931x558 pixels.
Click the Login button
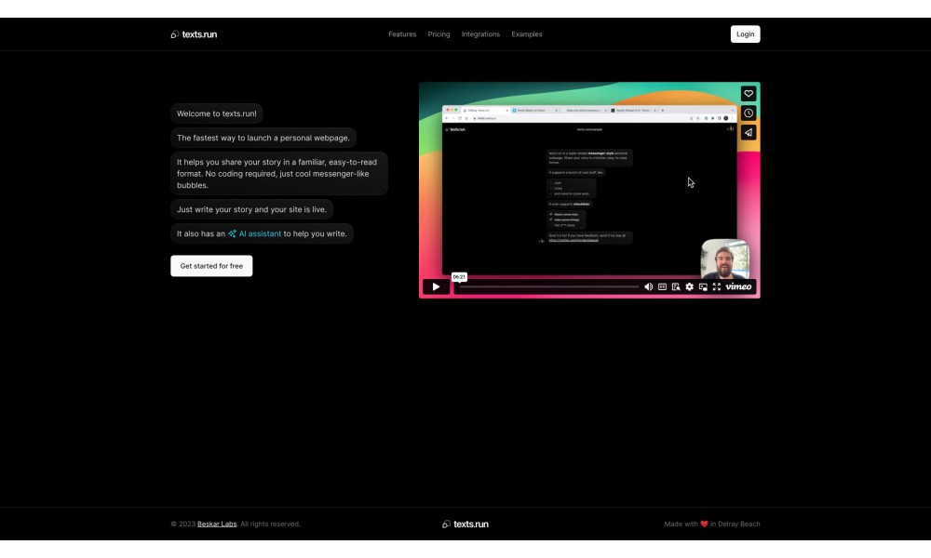pyautogui.click(x=745, y=34)
